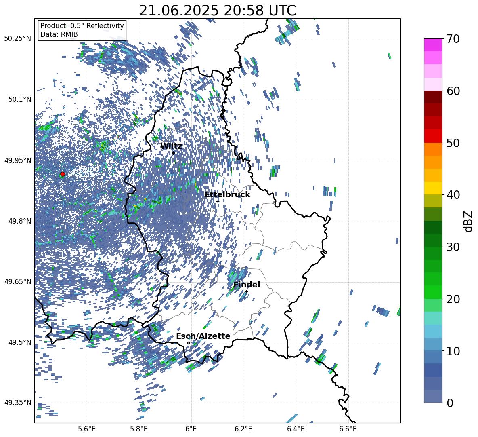The width and height of the screenshot is (478, 437).
Task: Click the 49.5°N latitude label
Action: pyautogui.click(x=19, y=342)
